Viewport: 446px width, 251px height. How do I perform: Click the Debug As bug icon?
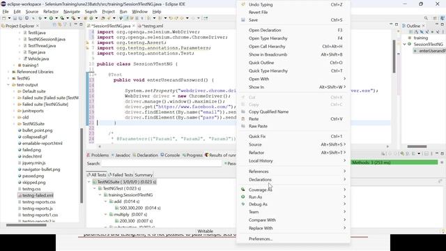click(x=243, y=204)
